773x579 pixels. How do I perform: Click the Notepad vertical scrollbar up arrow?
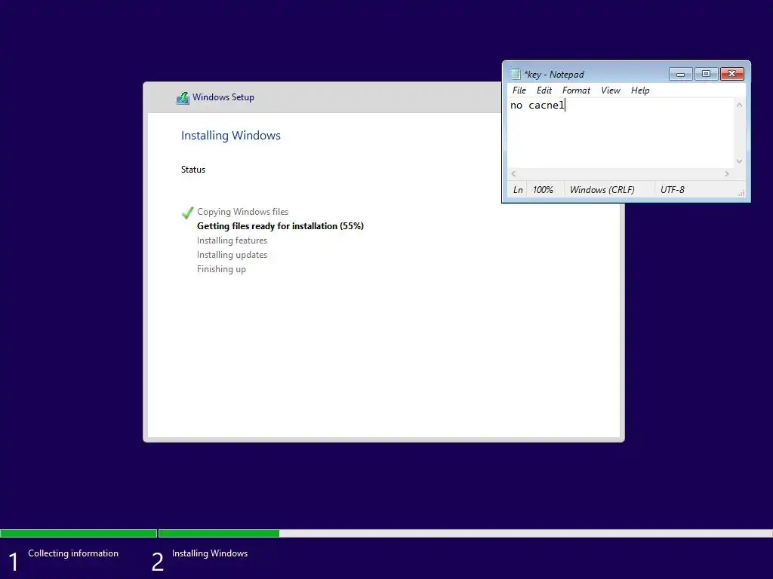coord(739,105)
